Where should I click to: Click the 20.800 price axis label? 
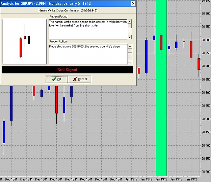[206, 40]
